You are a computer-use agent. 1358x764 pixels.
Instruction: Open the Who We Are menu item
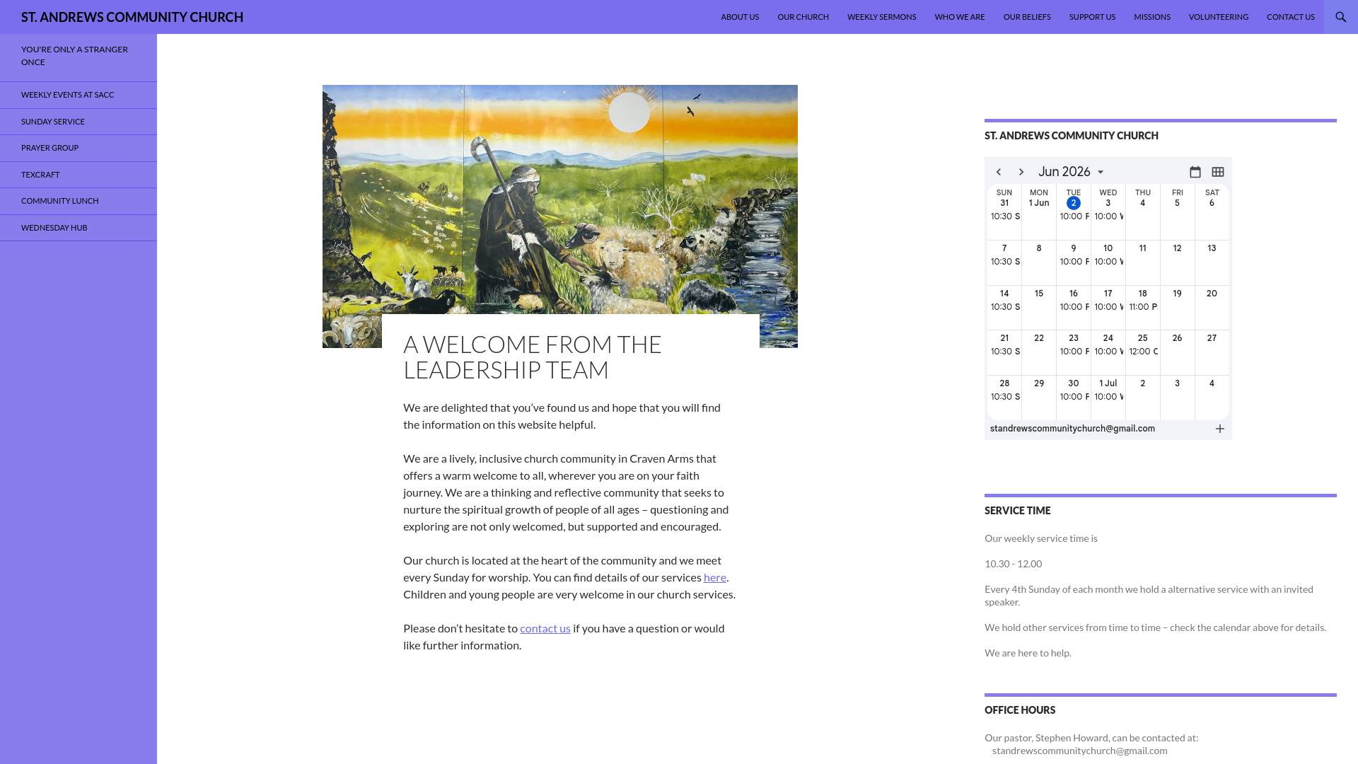(959, 17)
